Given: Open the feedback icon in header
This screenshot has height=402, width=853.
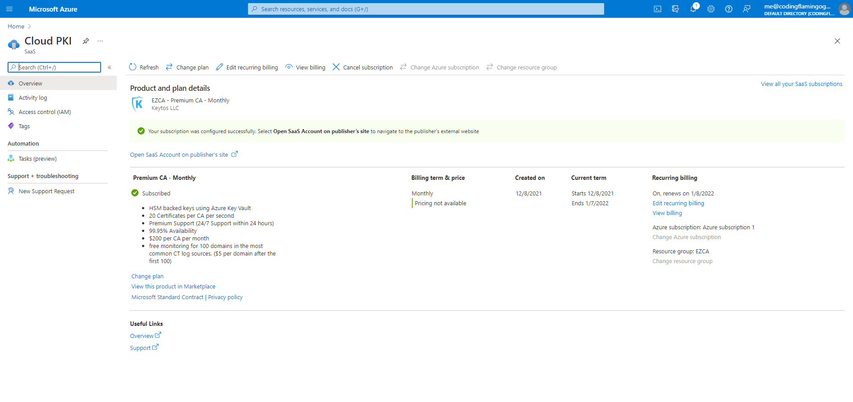Looking at the screenshot, I should (x=747, y=9).
